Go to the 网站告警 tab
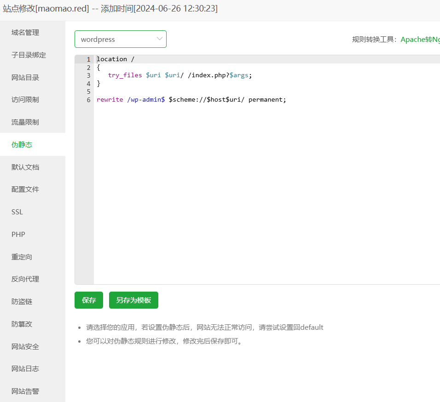 [x=33, y=391]
